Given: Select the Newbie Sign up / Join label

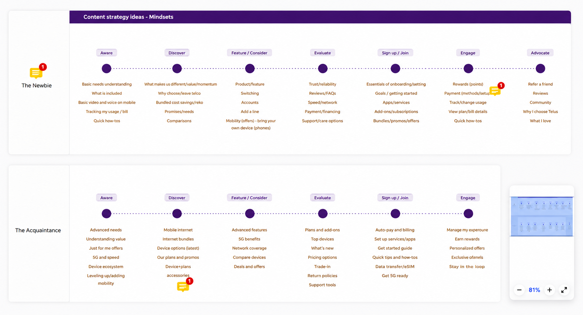Looking at the screenshot, I should (395, 53).
